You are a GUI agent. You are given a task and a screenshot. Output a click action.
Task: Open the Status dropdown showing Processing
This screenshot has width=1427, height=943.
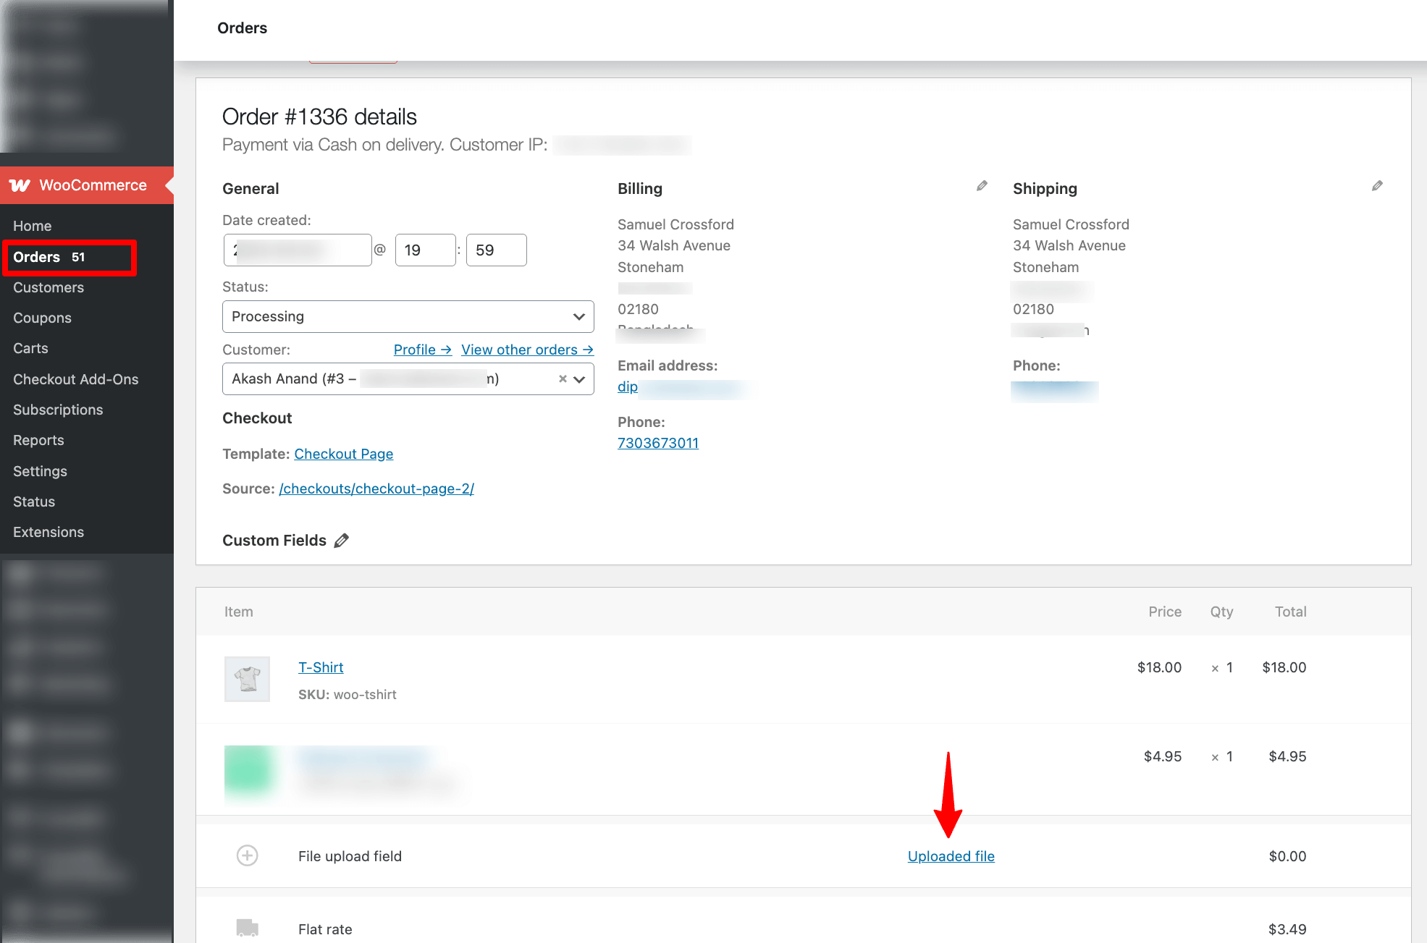(408, 316)
